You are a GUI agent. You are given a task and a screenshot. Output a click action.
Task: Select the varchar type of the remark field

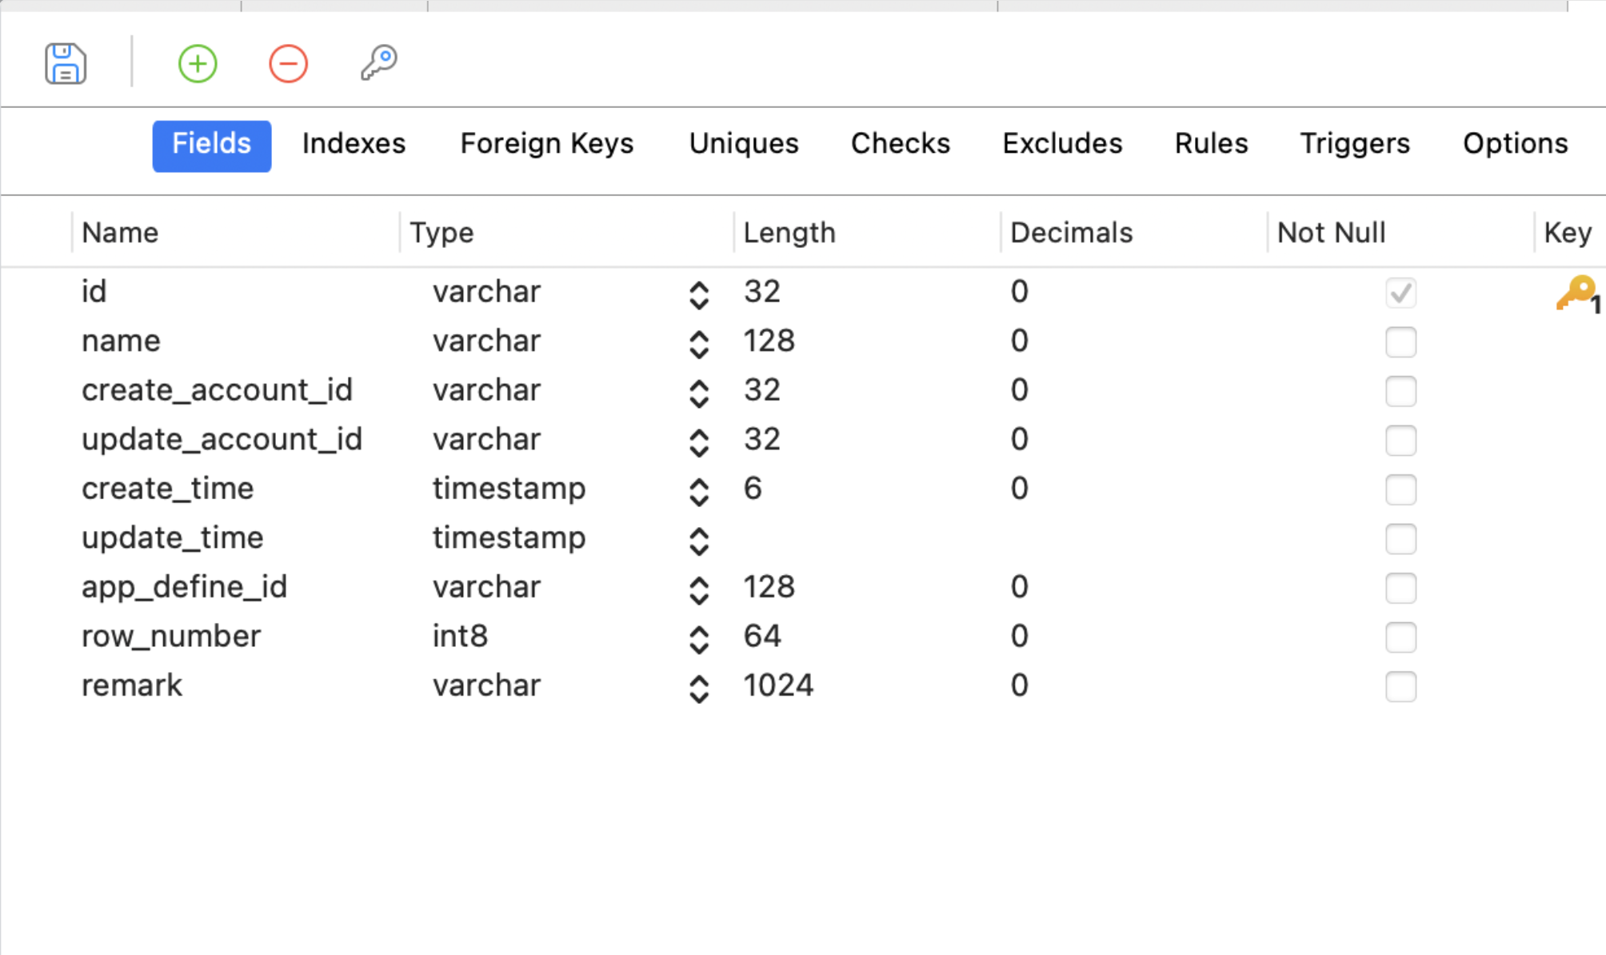click(486, 685)
